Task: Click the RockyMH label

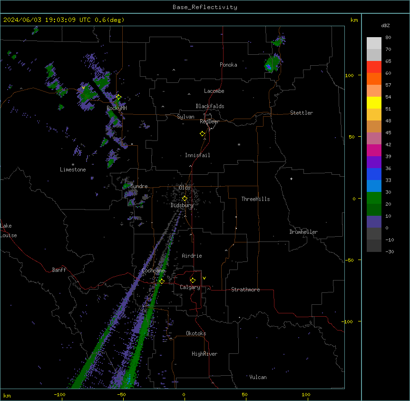Action: [x=117, y=108]
